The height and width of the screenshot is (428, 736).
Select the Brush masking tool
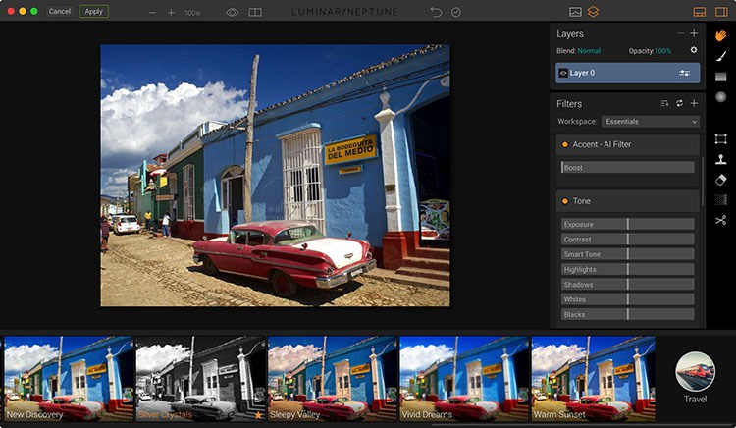point(720,56)
